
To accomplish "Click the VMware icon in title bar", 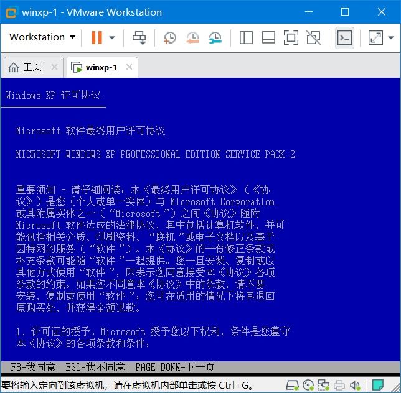I will [x=11, y=12].
